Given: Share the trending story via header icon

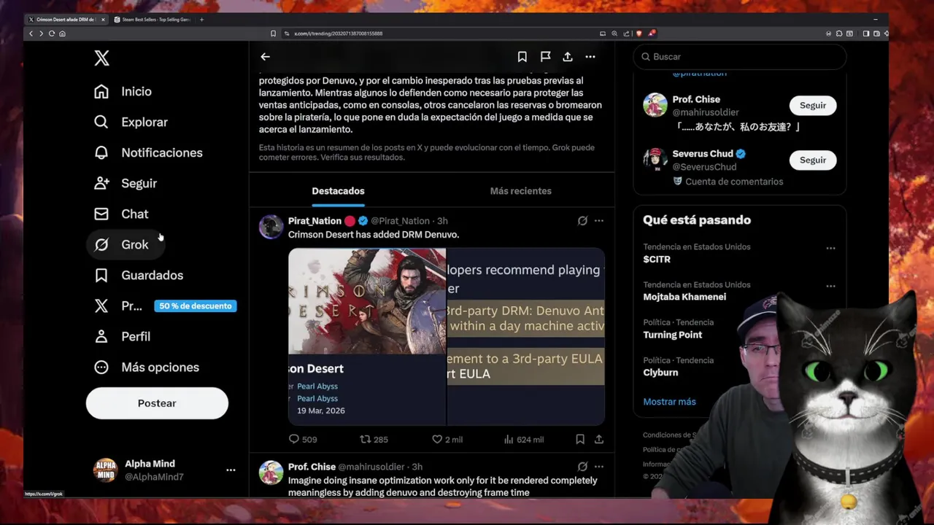Looking at the screenshot, I should 568,56.
